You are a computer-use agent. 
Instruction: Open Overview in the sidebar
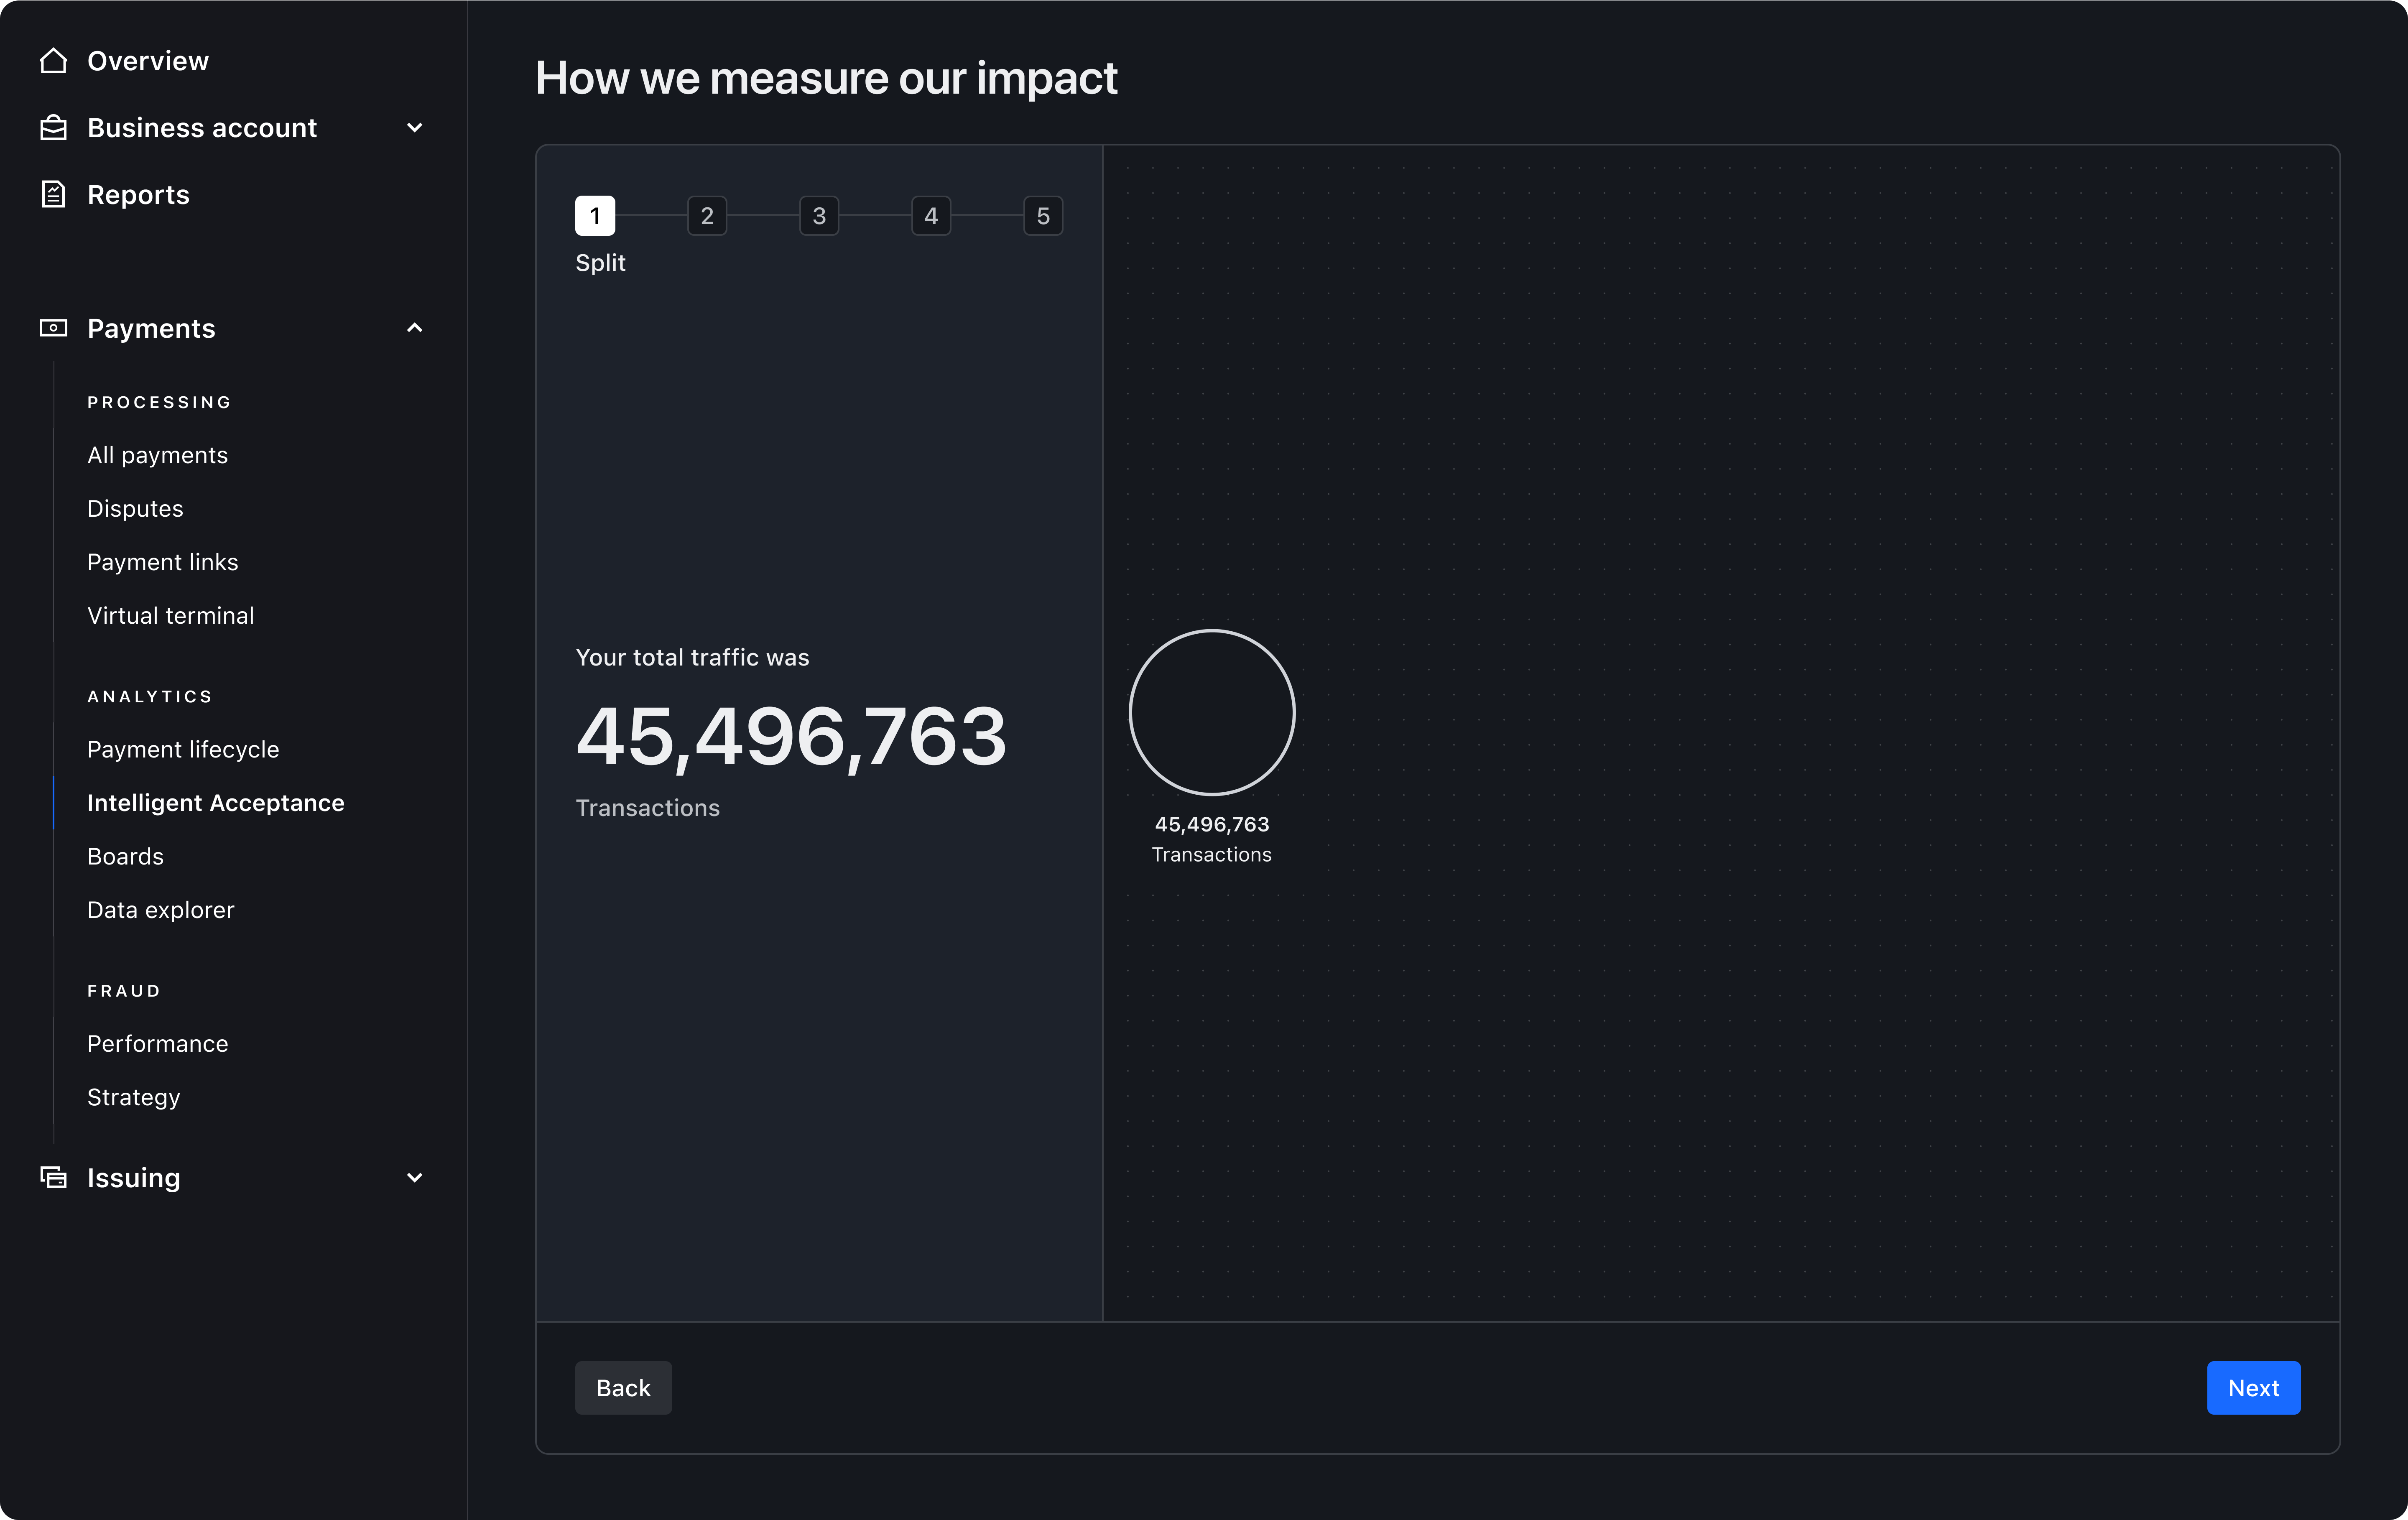pos(148,61)
